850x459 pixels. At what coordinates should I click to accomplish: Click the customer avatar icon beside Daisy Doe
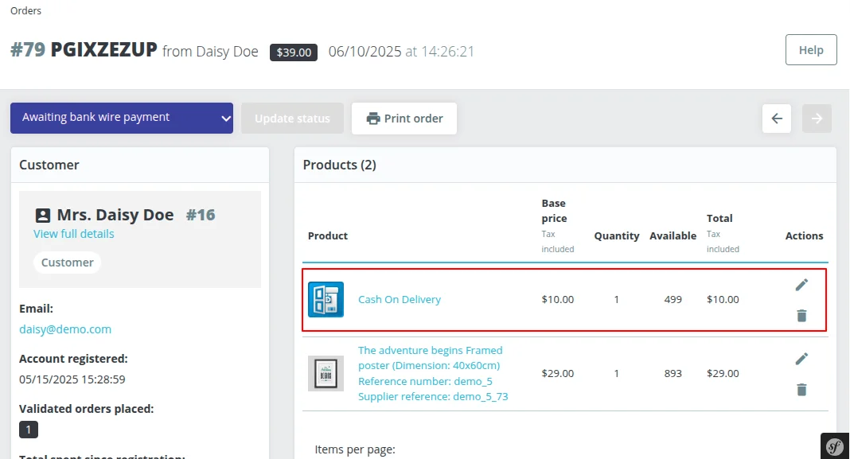coord(44,214)
